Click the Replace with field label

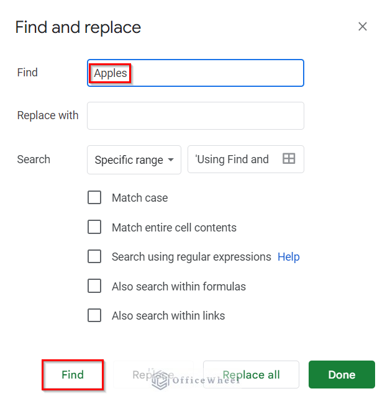tap(48, 115)
